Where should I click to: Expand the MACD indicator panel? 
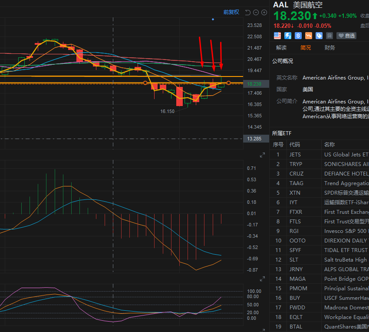pos(262,155)
